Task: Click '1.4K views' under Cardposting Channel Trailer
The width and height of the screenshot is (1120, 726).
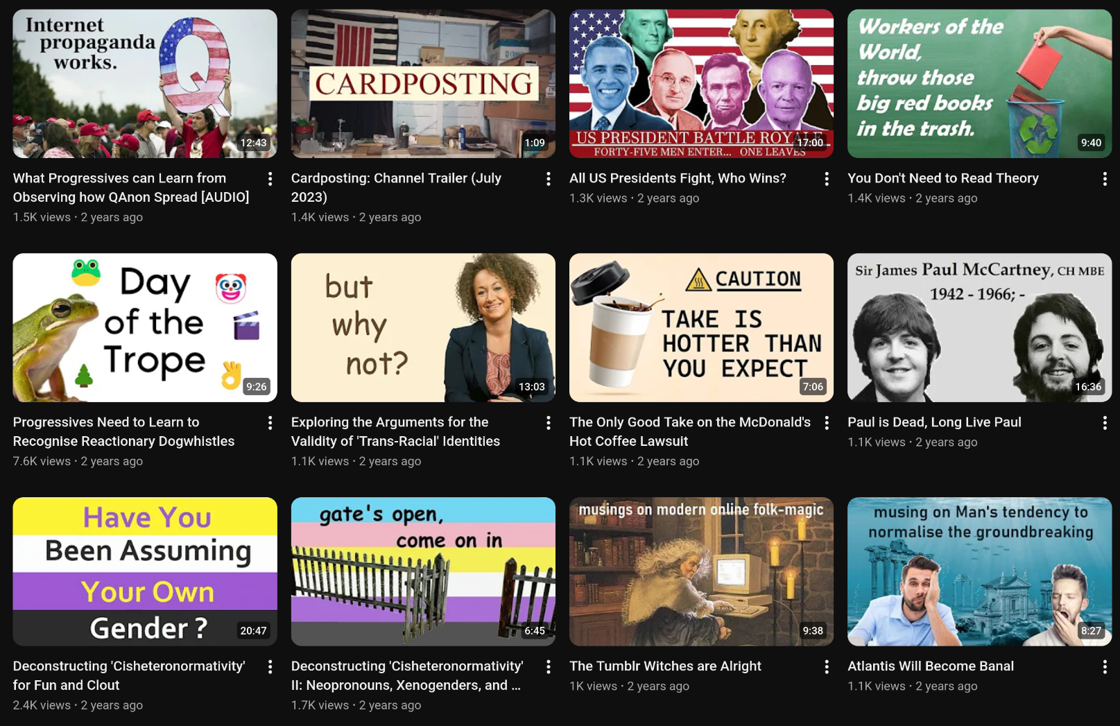Action: pos(320,217)
